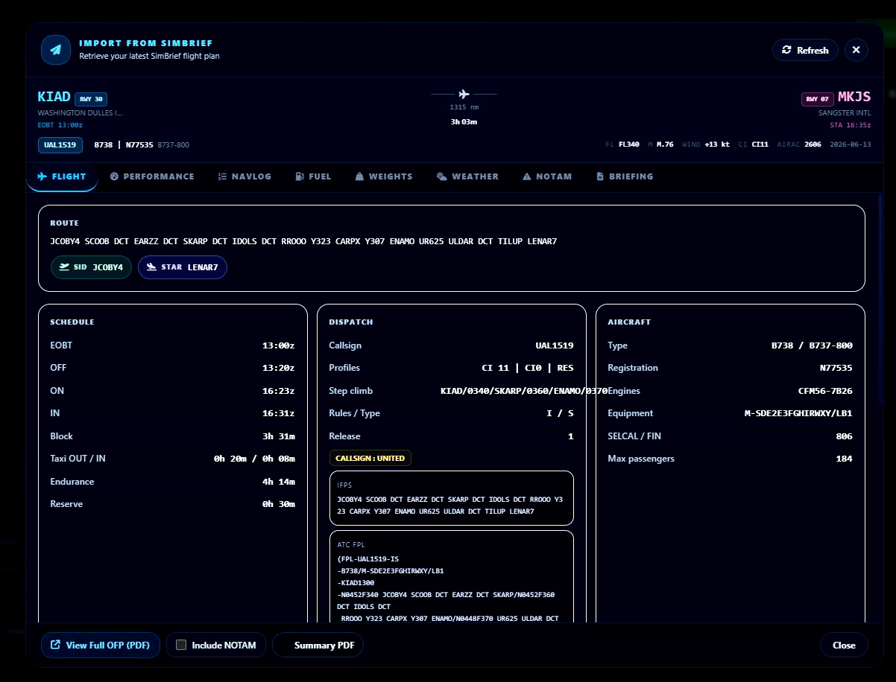This screenshot has height=682, width=896.
Task: Click the Profiles value CI 11 | CI0 | RES
Action: coord(528,368)
